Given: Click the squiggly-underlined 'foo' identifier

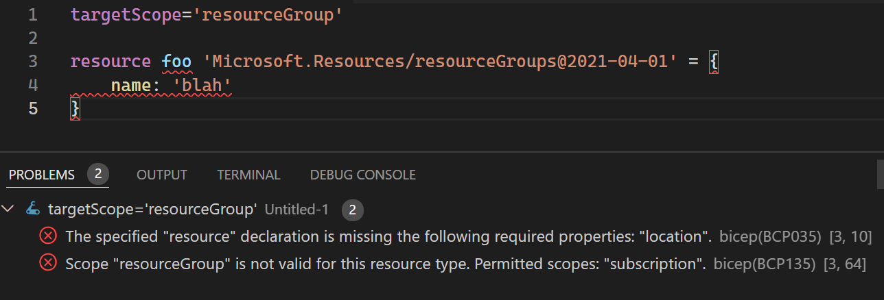Looking at the screenshot, I should coord(176,61).
